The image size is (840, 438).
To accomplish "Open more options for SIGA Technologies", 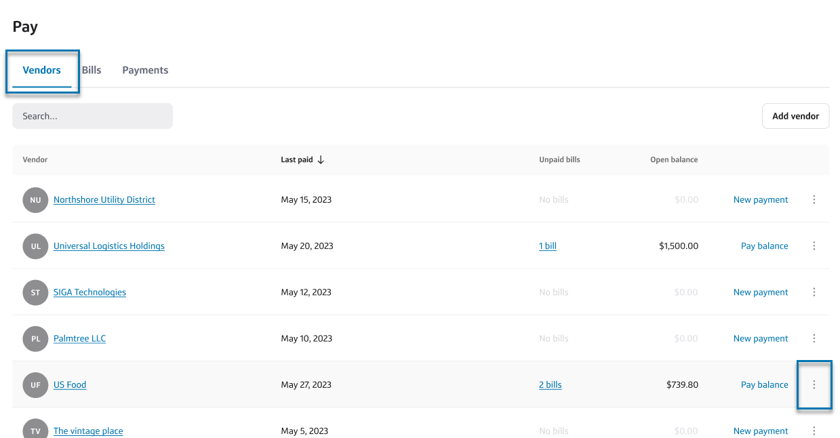I will [x=814, y=292].
